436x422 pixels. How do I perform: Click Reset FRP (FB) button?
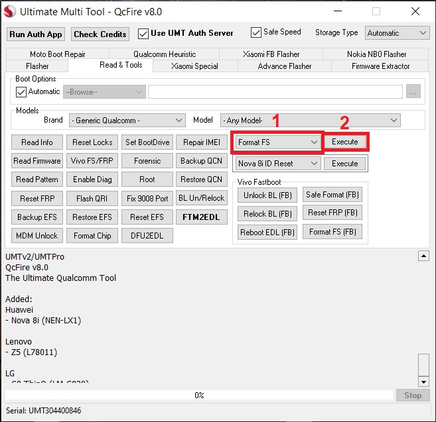[332, 213]
